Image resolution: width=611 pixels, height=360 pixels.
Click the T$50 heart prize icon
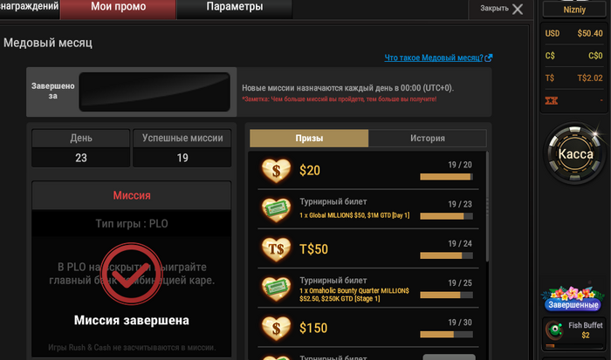[276, 249]
